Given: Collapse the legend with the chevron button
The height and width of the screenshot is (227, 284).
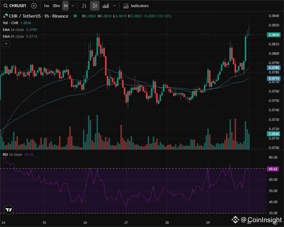Looking at the screenshot, I should (x=6, y=43).
